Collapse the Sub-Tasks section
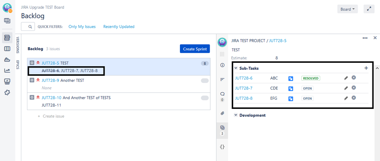The height and width of the screenshot is (161, 380). (x=236, y=68)
